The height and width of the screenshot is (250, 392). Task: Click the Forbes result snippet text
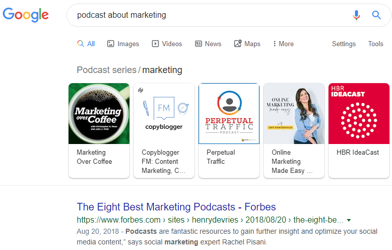tap(227, 236)
